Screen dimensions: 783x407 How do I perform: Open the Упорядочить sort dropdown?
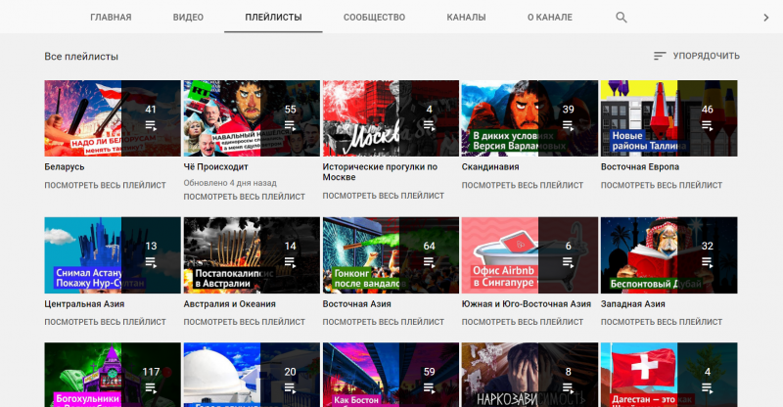tap(697, 56)
